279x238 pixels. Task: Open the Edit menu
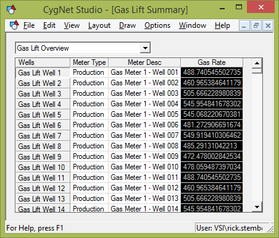49,25
